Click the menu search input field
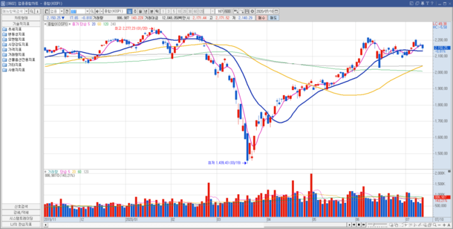This screenshot has height=229, width=453. [13, 11]
